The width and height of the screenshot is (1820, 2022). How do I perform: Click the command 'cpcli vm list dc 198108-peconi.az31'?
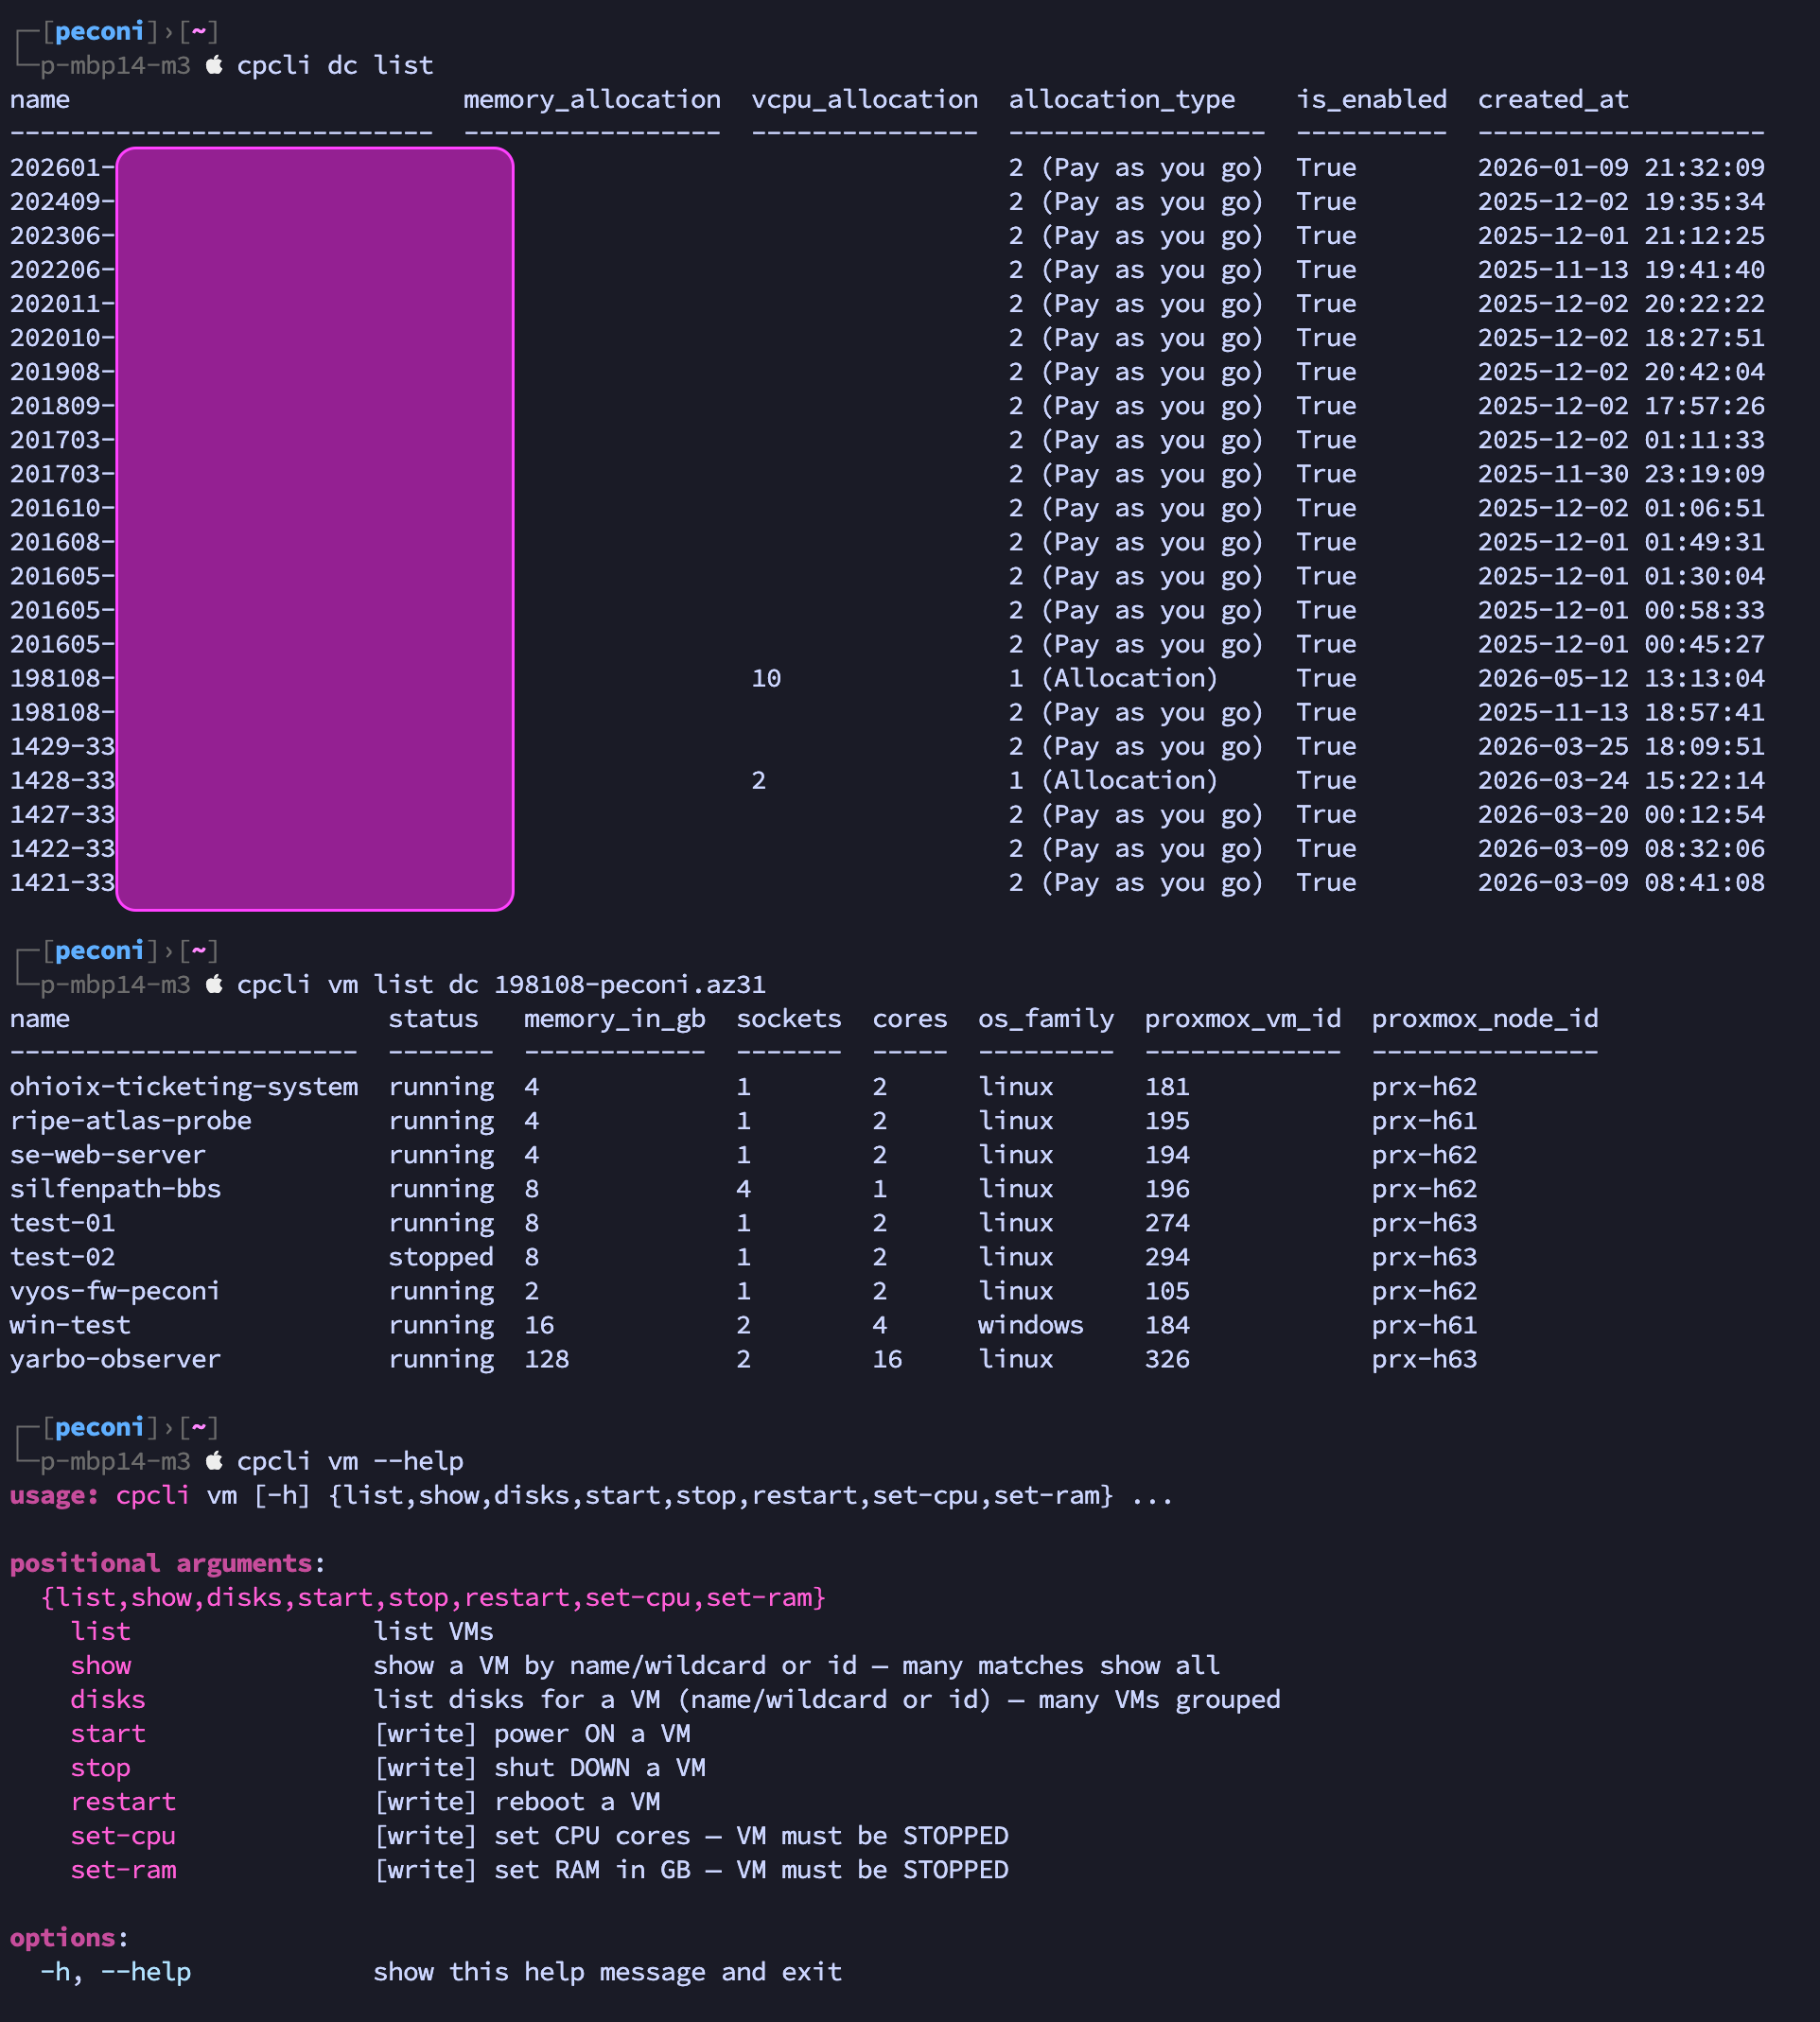(x=501, y=984)
